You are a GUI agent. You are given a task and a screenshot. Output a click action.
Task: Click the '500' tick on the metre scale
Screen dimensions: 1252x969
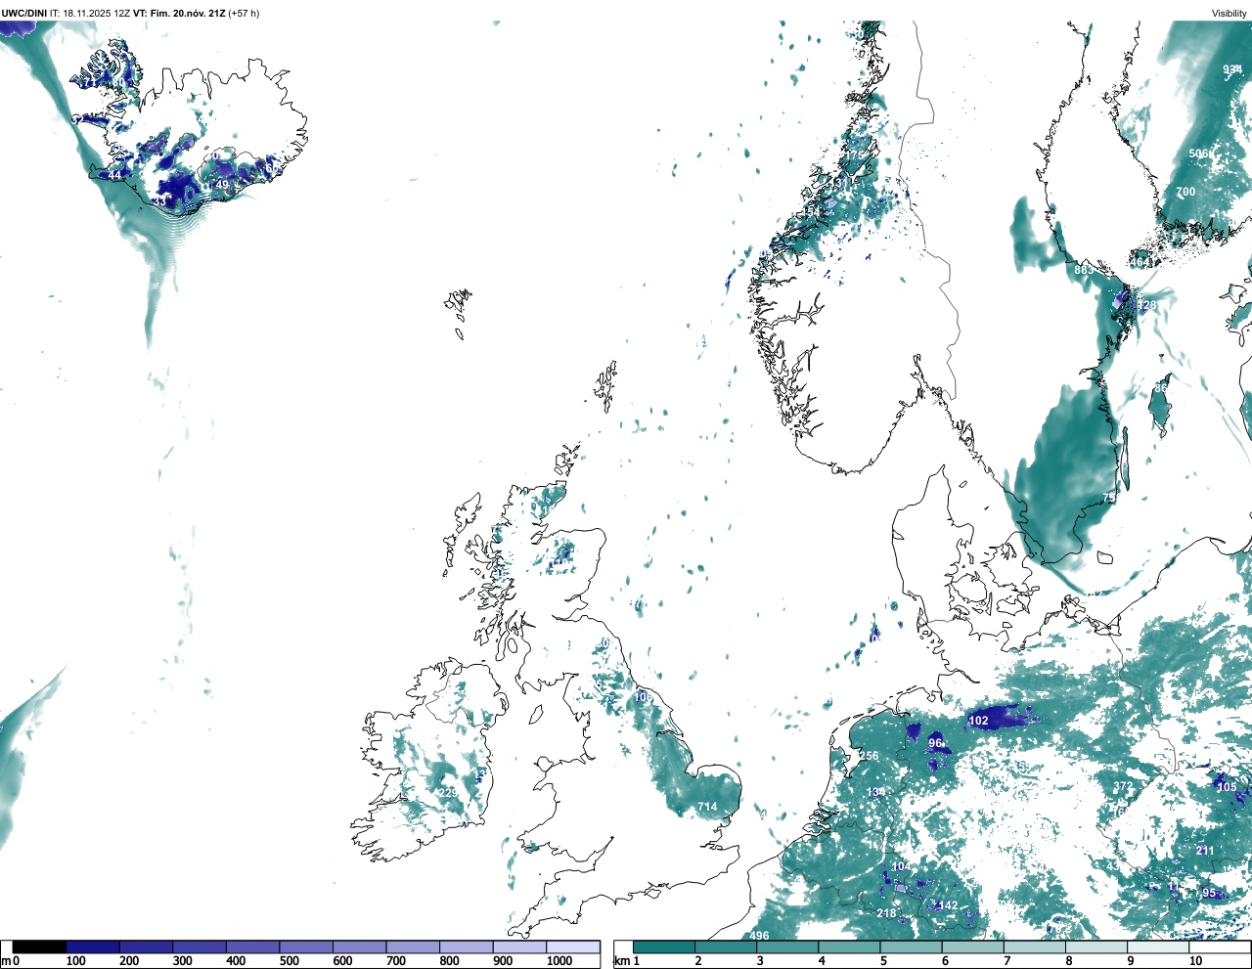pyautogui.click(x=290, y=961)
